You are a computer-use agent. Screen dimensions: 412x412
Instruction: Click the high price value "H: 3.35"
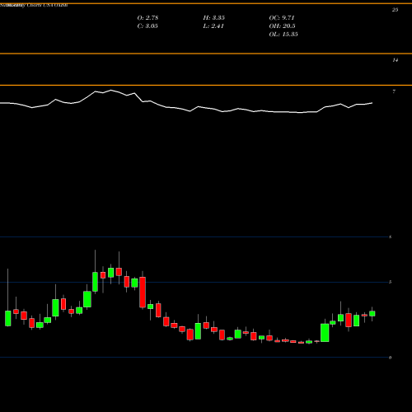pyautogui.click(x=213, y=18)
